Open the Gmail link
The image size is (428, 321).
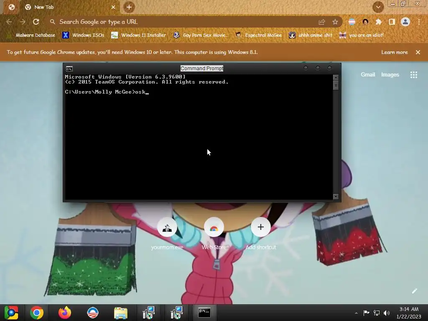[368, 74]
